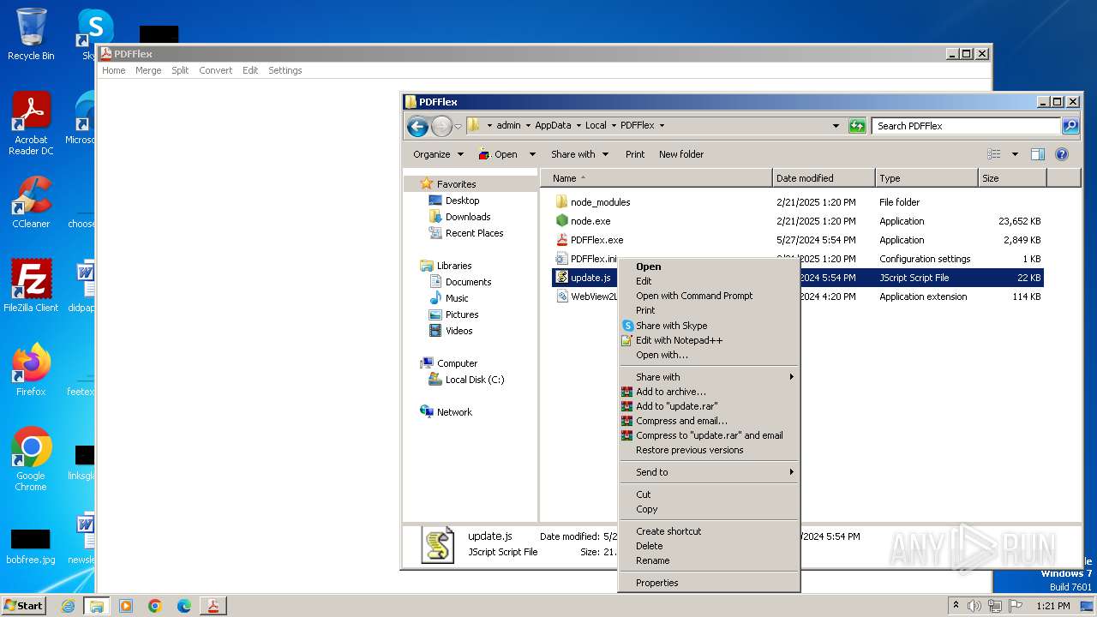
Task: Open Google Chrome desktop shortcut
Action: (31, 459)
